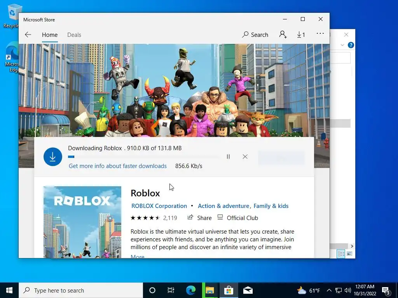The height and width of the screenshot is (298, 398).
Task: Switch to the Deals tab
Action: point(74,35)
